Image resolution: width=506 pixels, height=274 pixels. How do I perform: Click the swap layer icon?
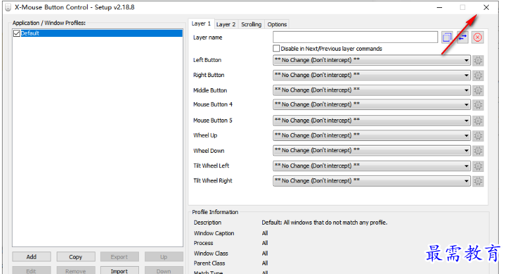463,38
